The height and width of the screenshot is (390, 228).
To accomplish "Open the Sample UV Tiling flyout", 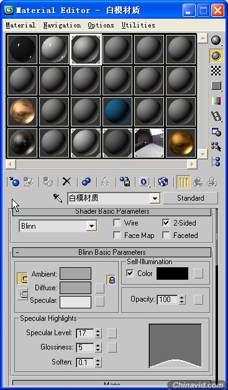I will coord(216,86).
